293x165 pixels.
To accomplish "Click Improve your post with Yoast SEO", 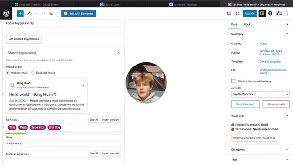I will (254, 138).
